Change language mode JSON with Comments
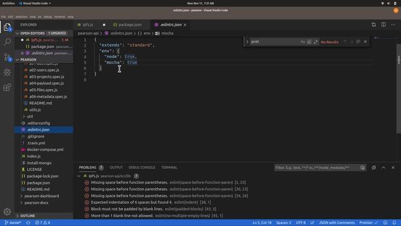401x226 pixels. click(x=336, y=223)
